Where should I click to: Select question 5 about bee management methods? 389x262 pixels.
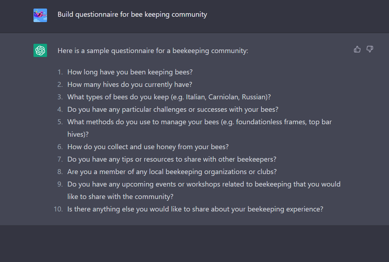click(199, 121)
